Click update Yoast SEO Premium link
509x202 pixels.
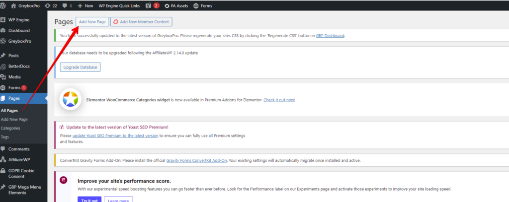click(x=115, y=135)
